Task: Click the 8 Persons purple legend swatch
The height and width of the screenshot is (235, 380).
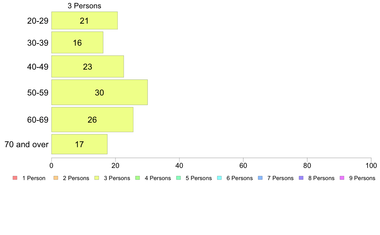Action: pyautogui.click(x=301, y=178)
